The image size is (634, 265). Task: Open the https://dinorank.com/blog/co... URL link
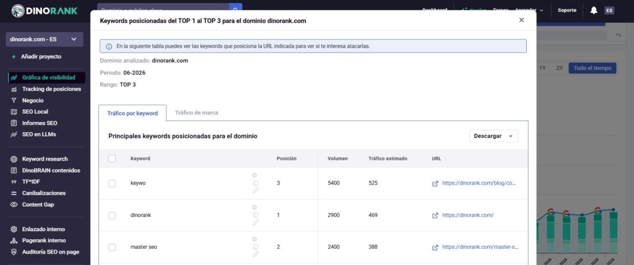coord(479,183)
